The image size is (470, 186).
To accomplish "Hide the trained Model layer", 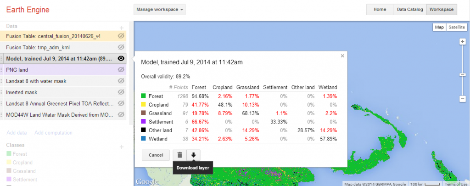I will [121, 59].
